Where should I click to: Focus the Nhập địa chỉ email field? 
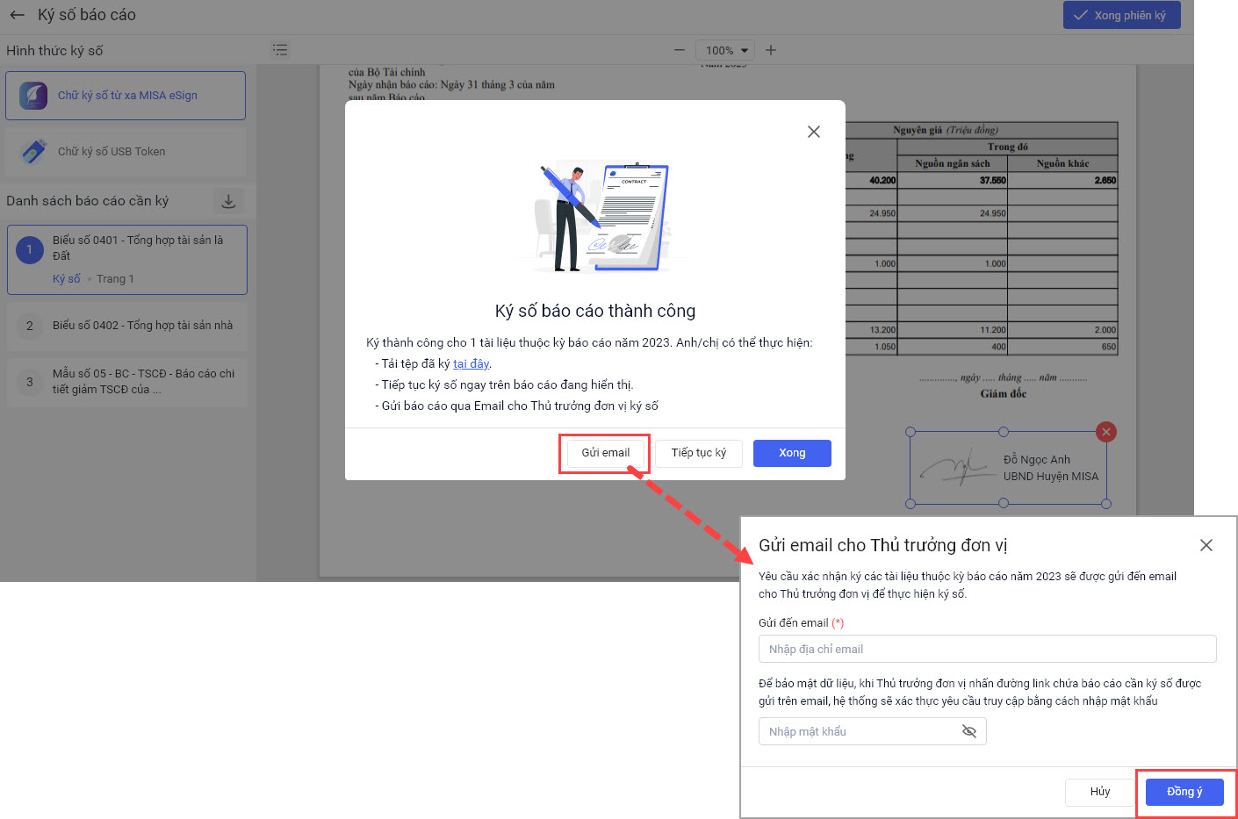pos(988,649)
